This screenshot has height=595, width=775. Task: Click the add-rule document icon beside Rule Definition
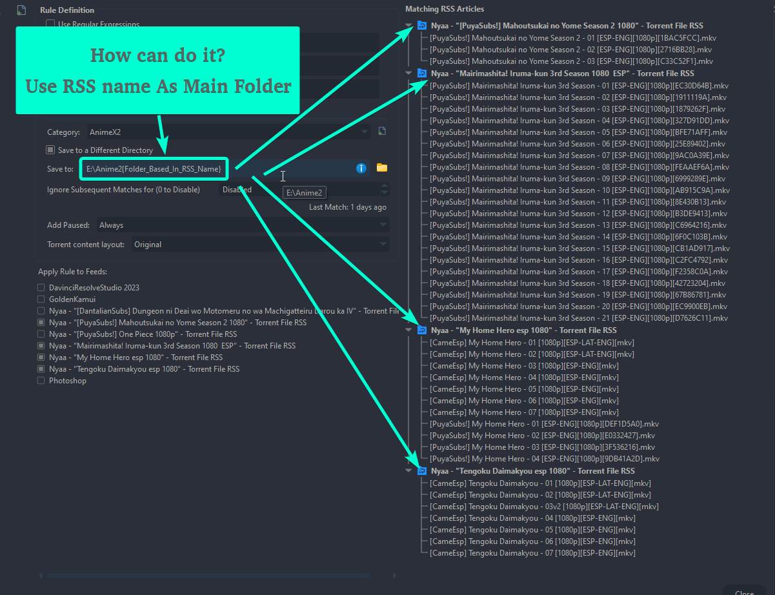(x=21, y=10)
